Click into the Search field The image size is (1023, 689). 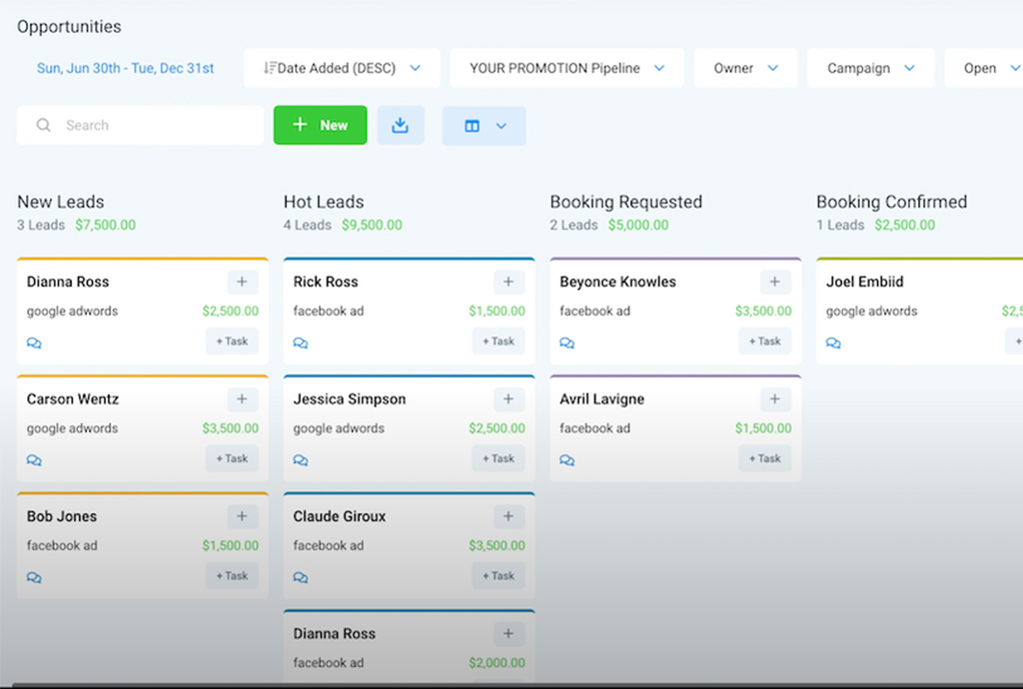point(150,126)
